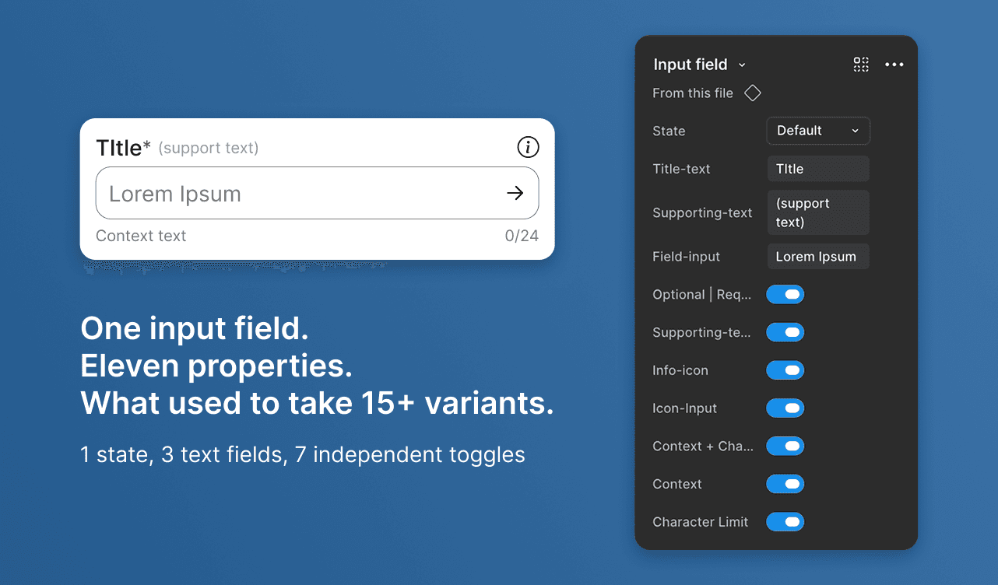Toggle the Optional | Required switch

tap(785, 294)
